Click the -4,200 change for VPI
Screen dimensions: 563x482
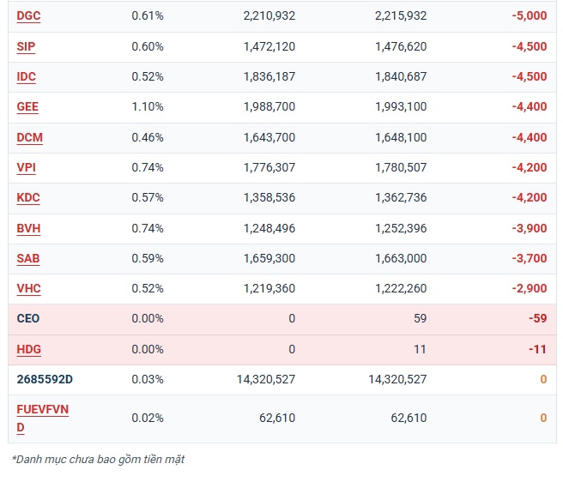[x=530, y=167]
